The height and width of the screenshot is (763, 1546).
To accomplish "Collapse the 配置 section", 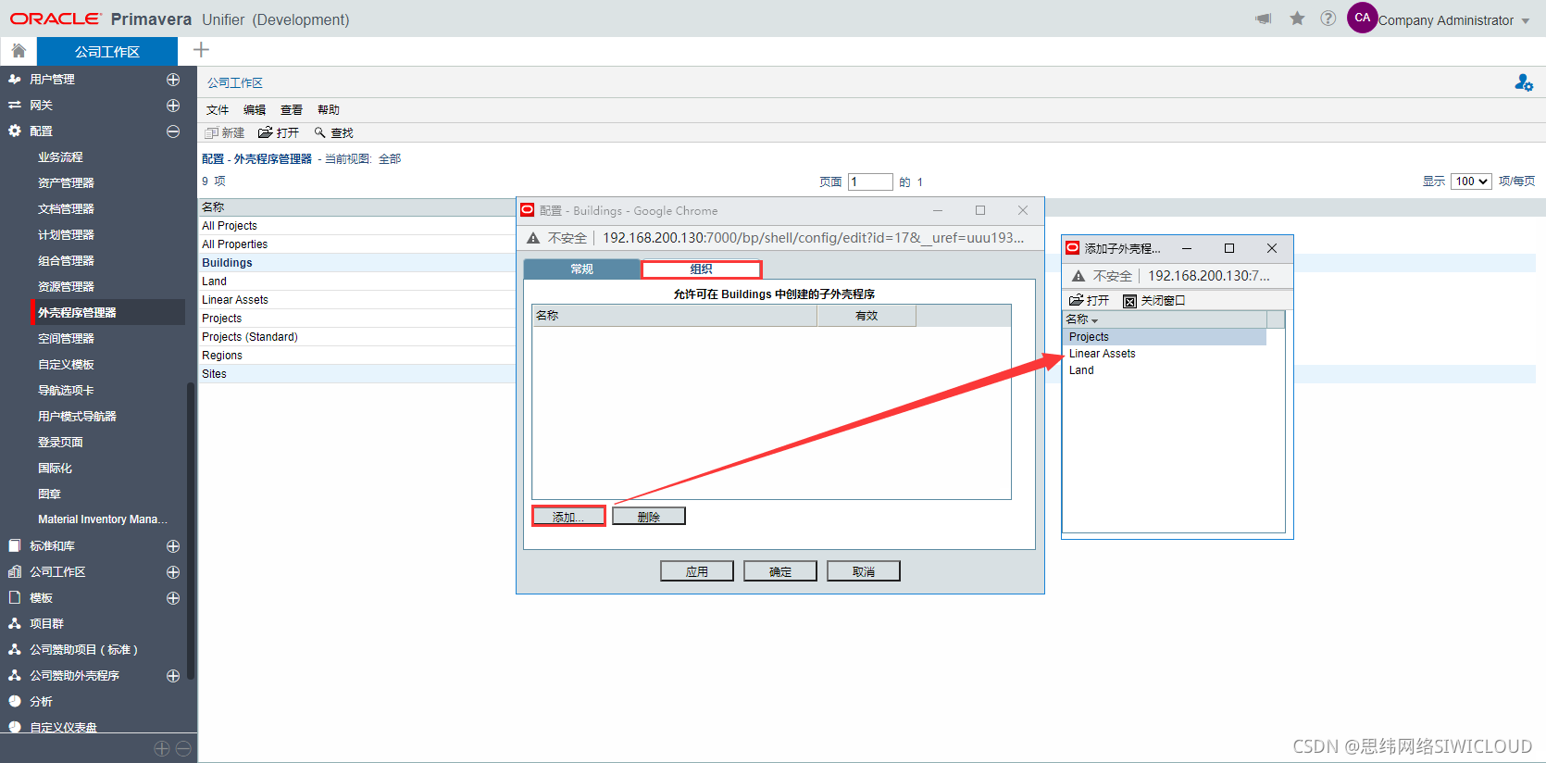I will pos(173,131).
